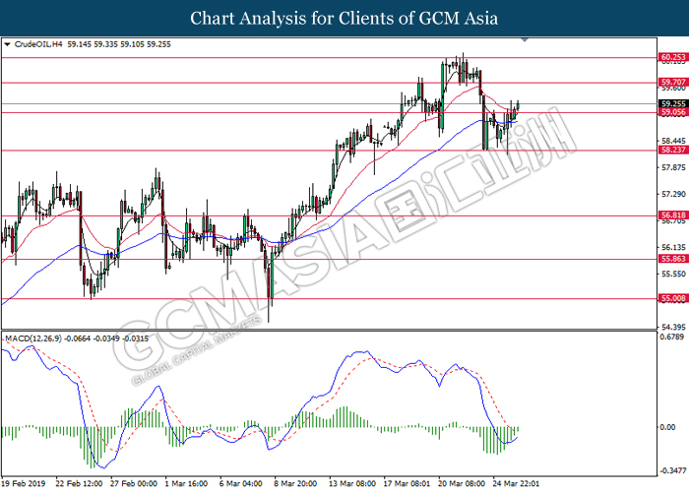
Task: Click the MACD(12,26,9) indicator label
Action: click(33, 338)
